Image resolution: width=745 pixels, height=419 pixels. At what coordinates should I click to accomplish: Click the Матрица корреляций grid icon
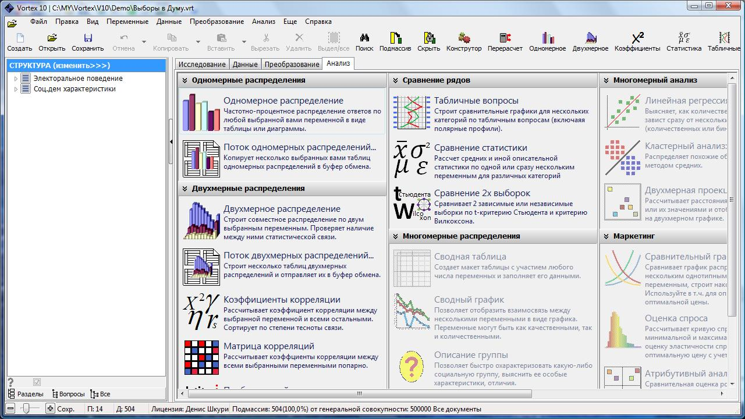(x=201, y=357)
